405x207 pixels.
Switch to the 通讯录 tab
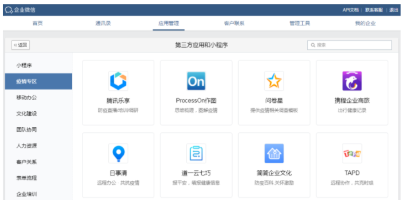pos(103,23)
